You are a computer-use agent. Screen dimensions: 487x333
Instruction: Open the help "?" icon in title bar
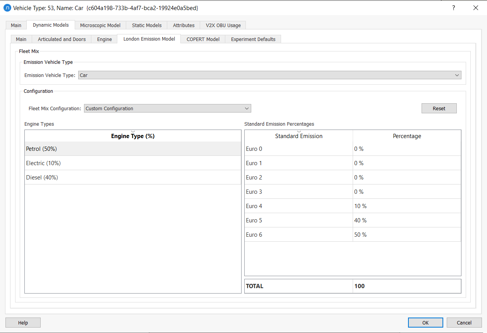(x=453, y=7)
